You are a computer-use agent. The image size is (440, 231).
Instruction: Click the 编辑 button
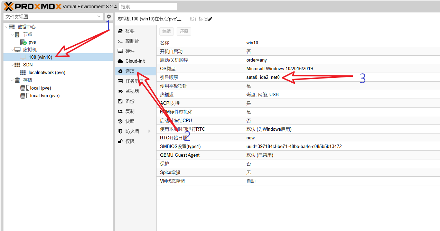167,31
